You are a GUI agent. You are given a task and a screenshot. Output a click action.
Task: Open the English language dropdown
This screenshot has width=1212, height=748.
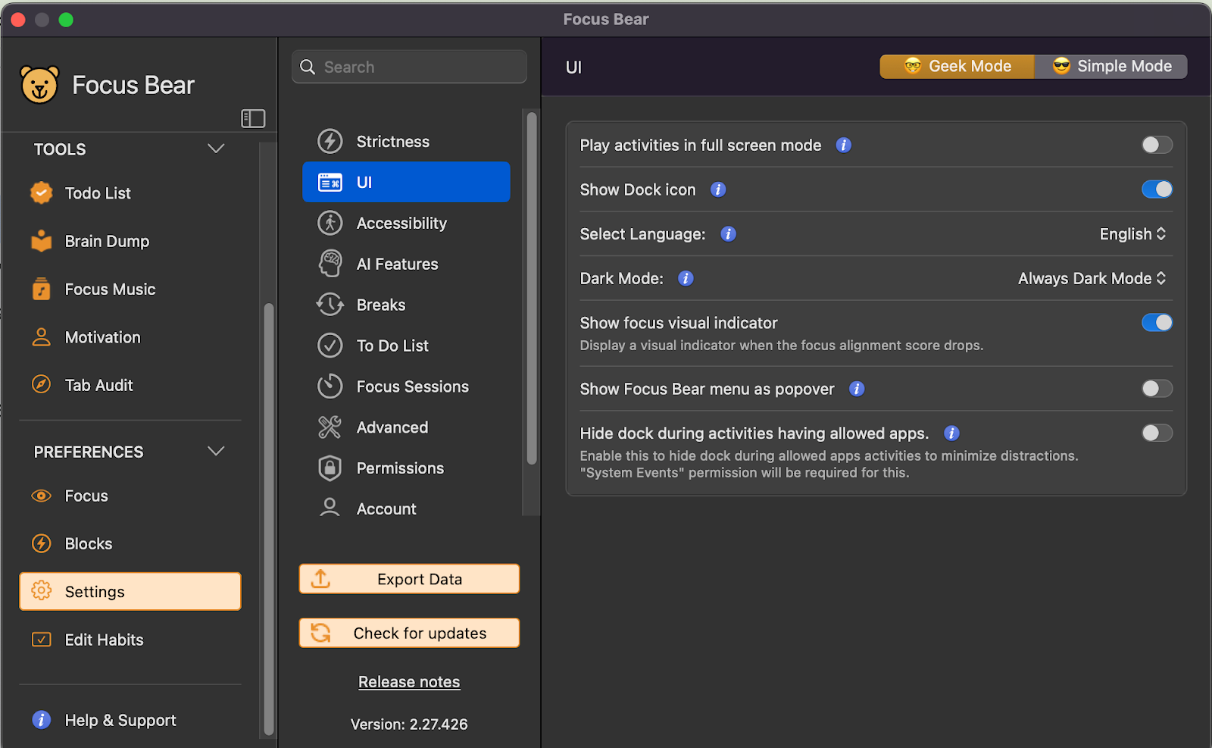click(1132, 234)
